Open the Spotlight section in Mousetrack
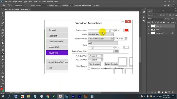 click(57, 36)
